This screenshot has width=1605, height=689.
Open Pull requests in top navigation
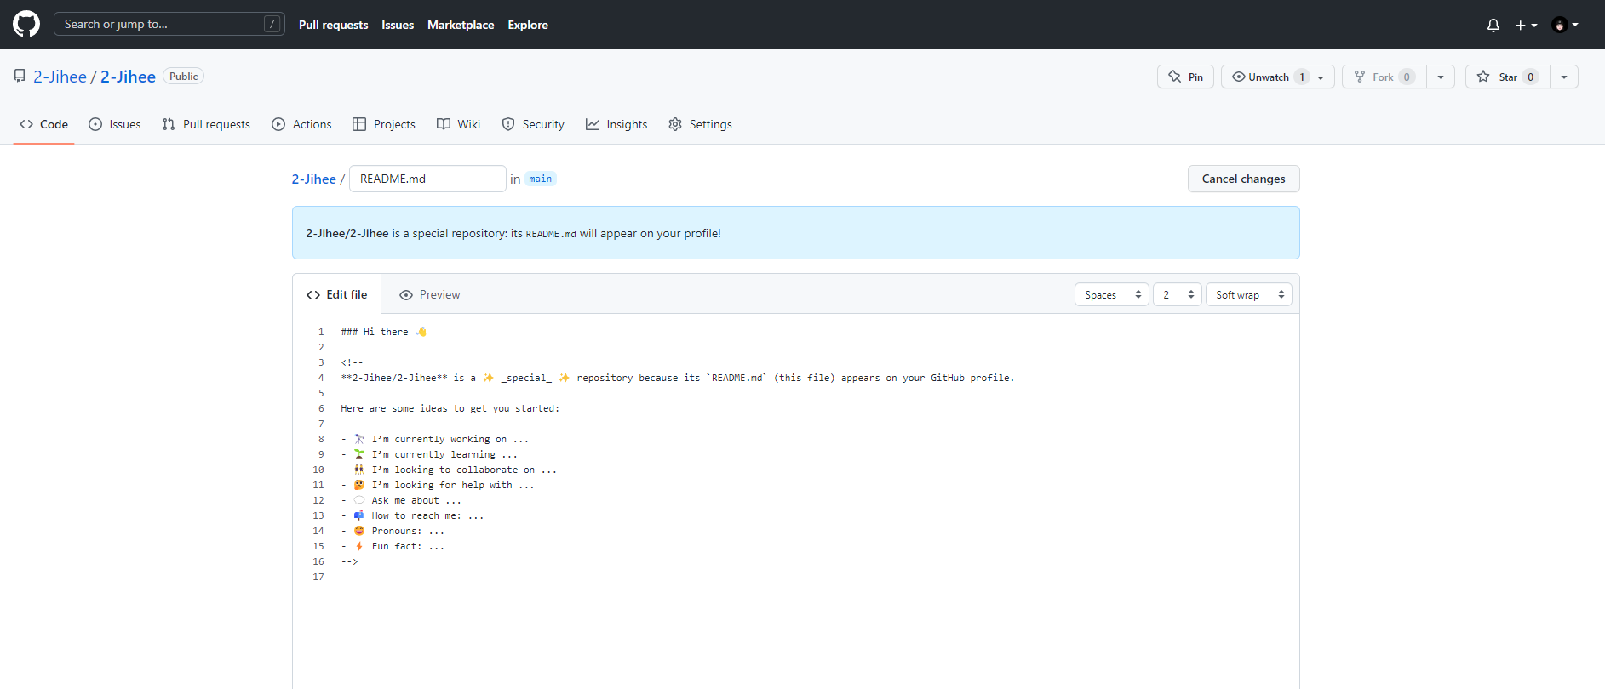[334, 25]
